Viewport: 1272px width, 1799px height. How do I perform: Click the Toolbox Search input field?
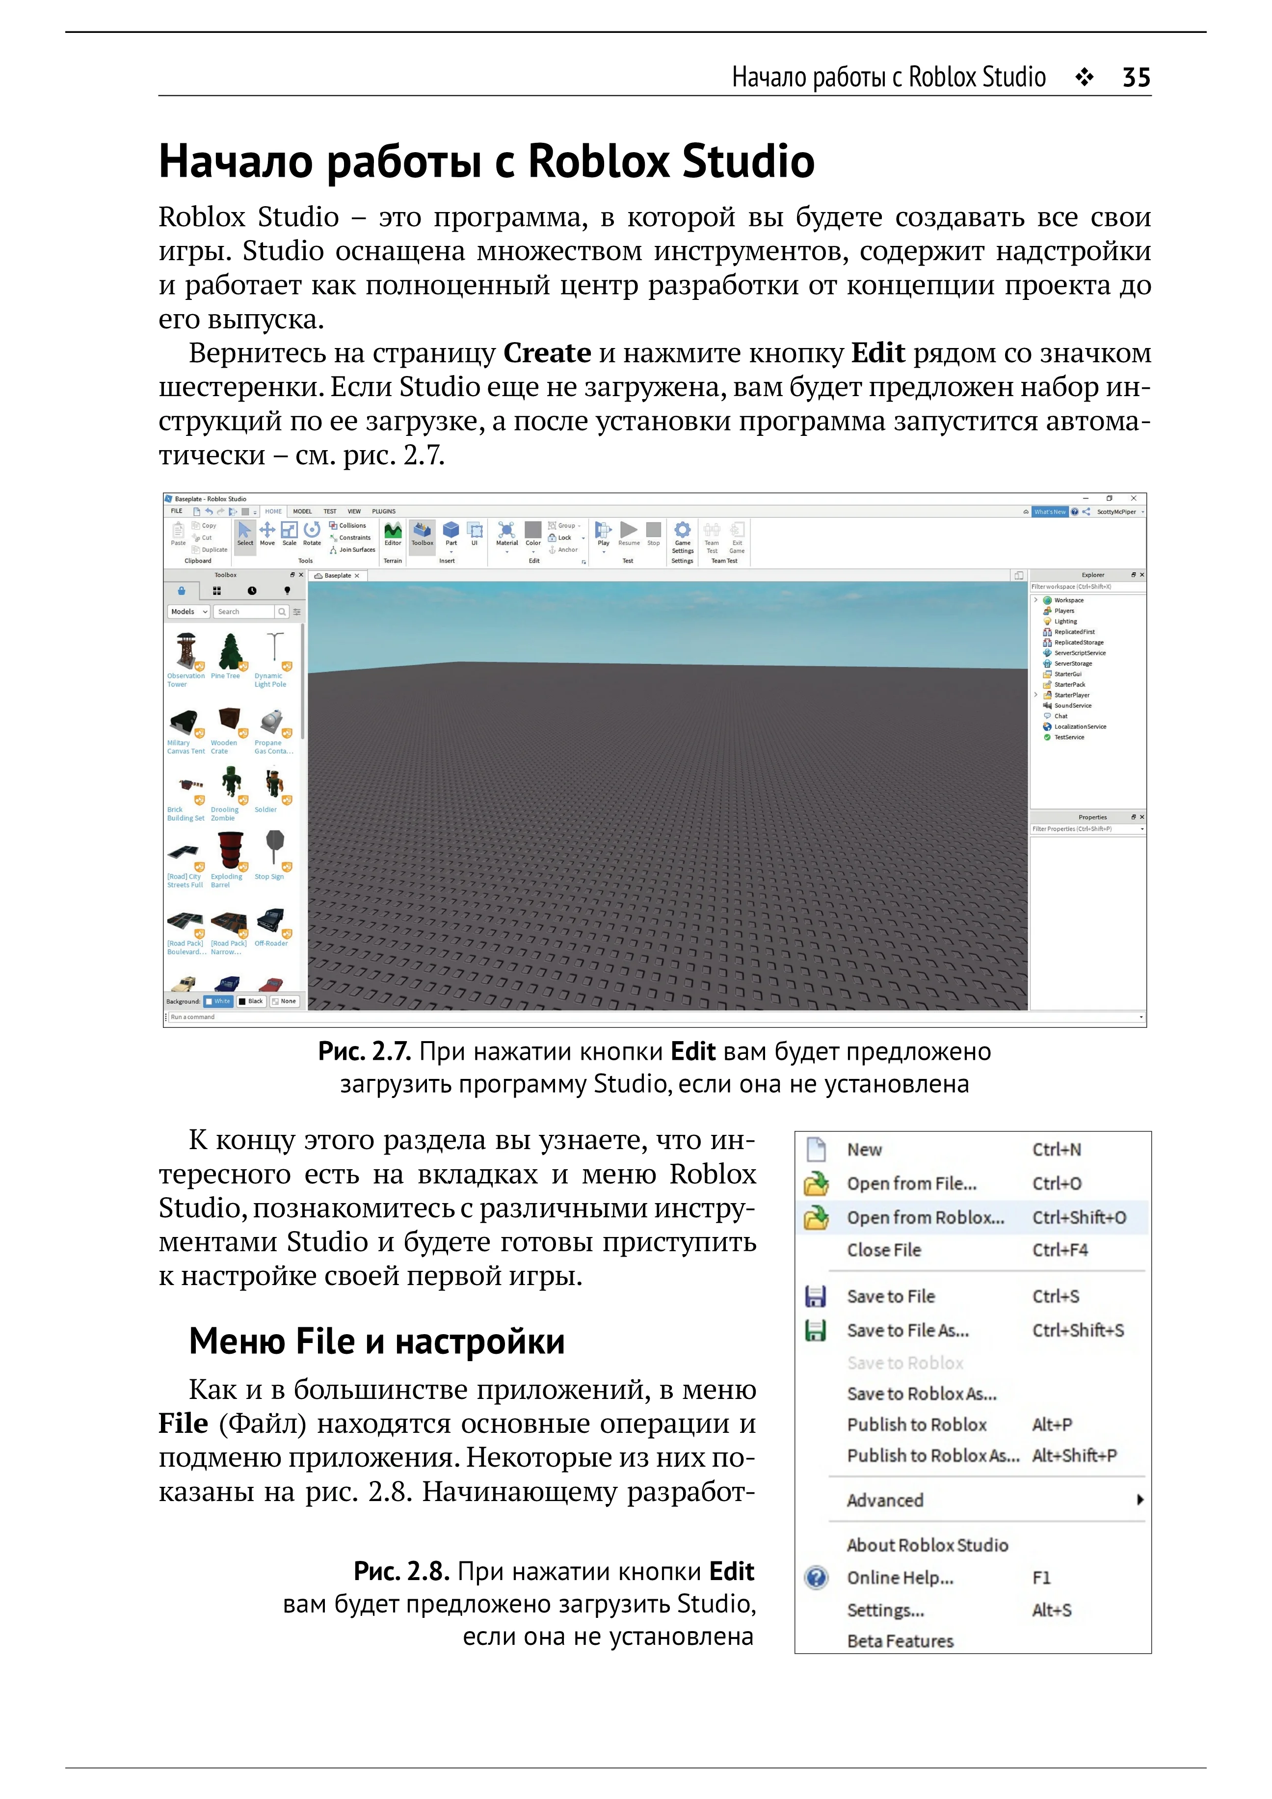point(243,612)
